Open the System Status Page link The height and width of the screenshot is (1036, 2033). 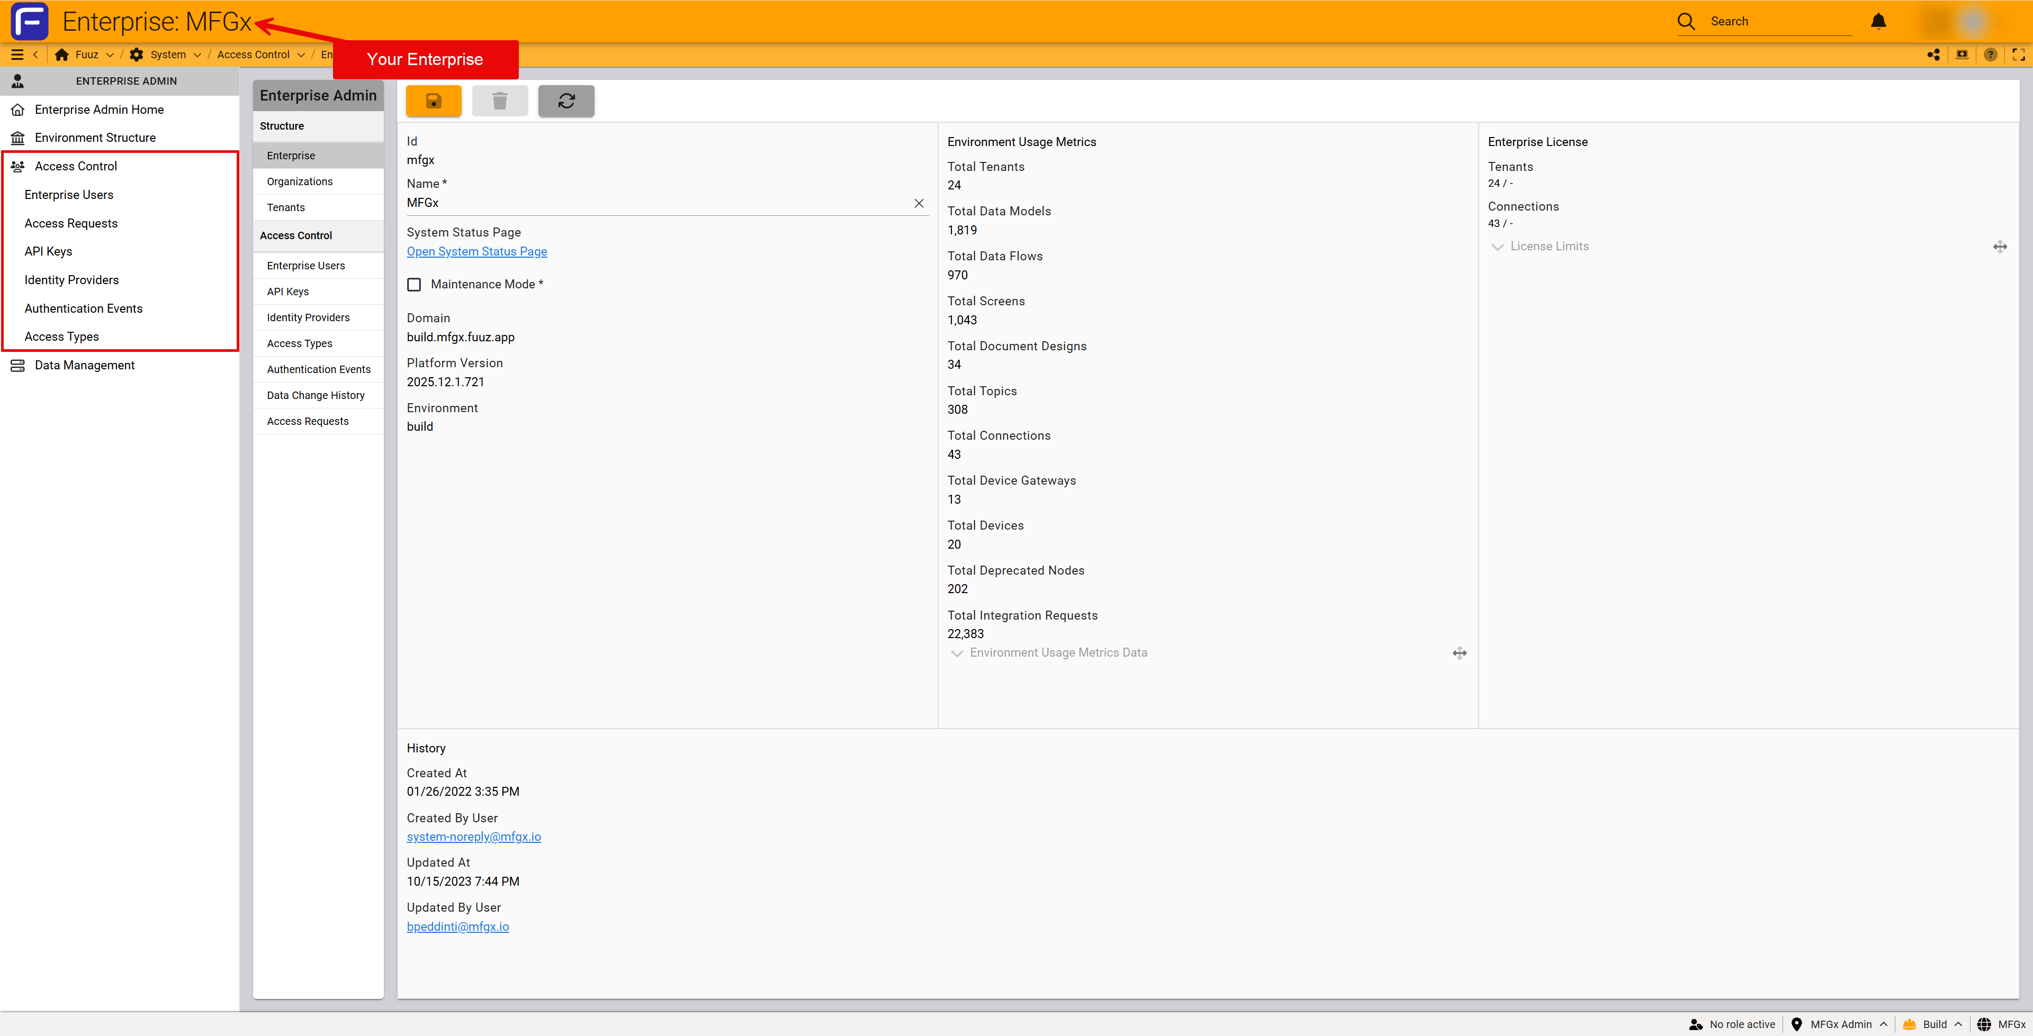[476, 251]
